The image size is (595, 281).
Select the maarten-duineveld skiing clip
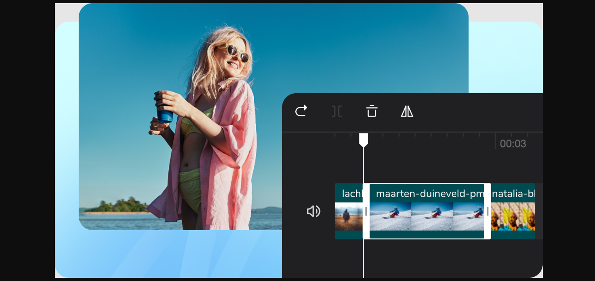coord(427,211)
